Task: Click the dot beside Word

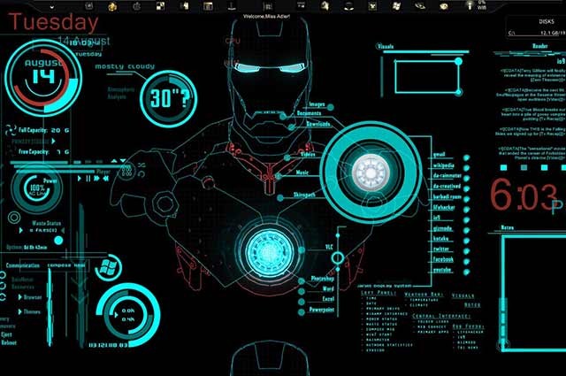Action: coord(302,291)
